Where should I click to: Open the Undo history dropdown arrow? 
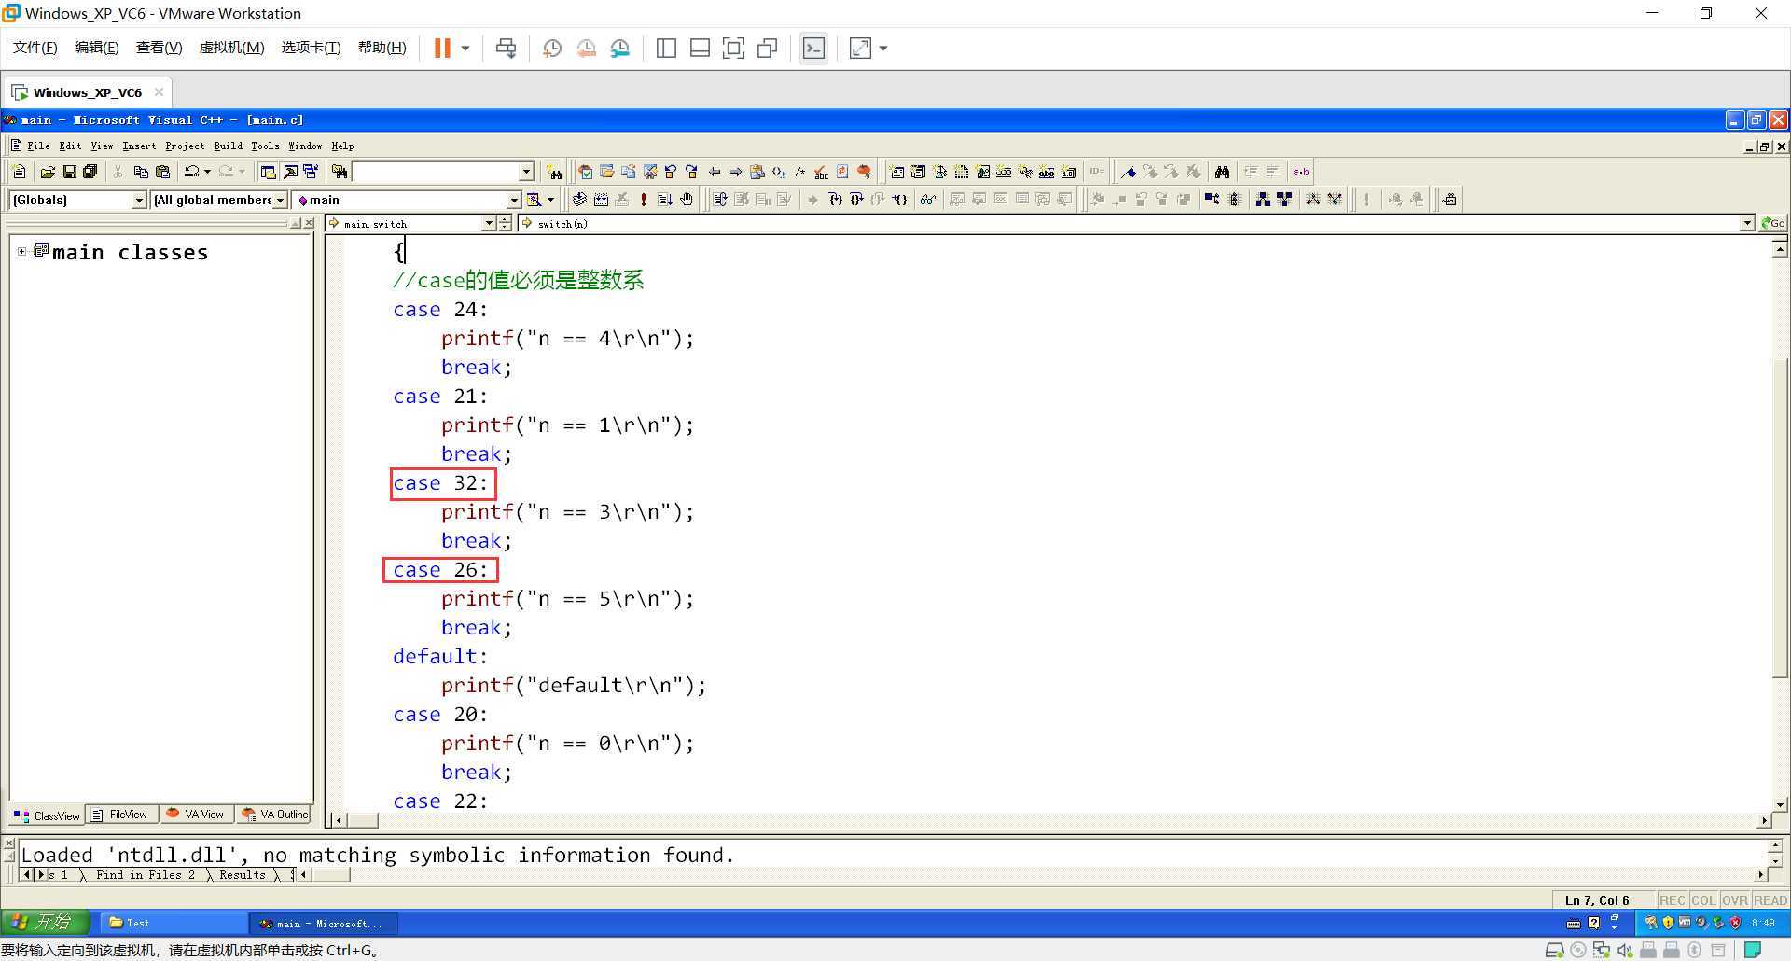point(207,172)
